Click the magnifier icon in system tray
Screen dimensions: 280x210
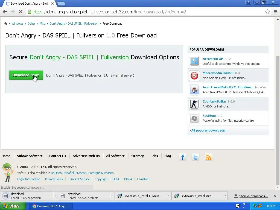tap(260, 206)
